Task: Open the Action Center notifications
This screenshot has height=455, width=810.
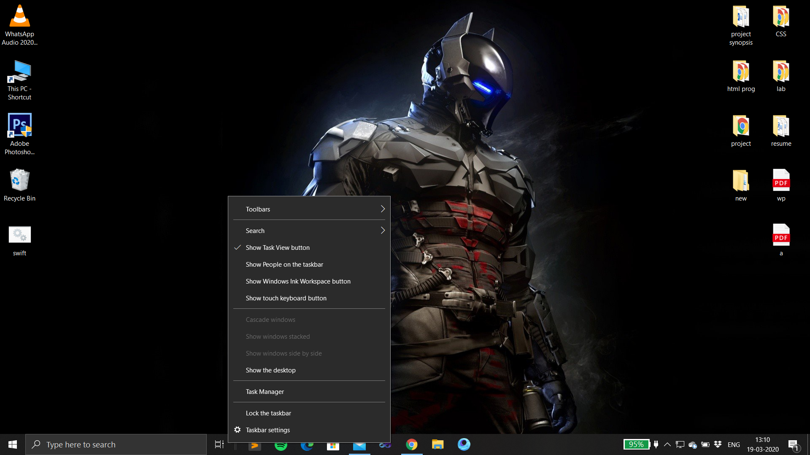Action: click(793, 445)
